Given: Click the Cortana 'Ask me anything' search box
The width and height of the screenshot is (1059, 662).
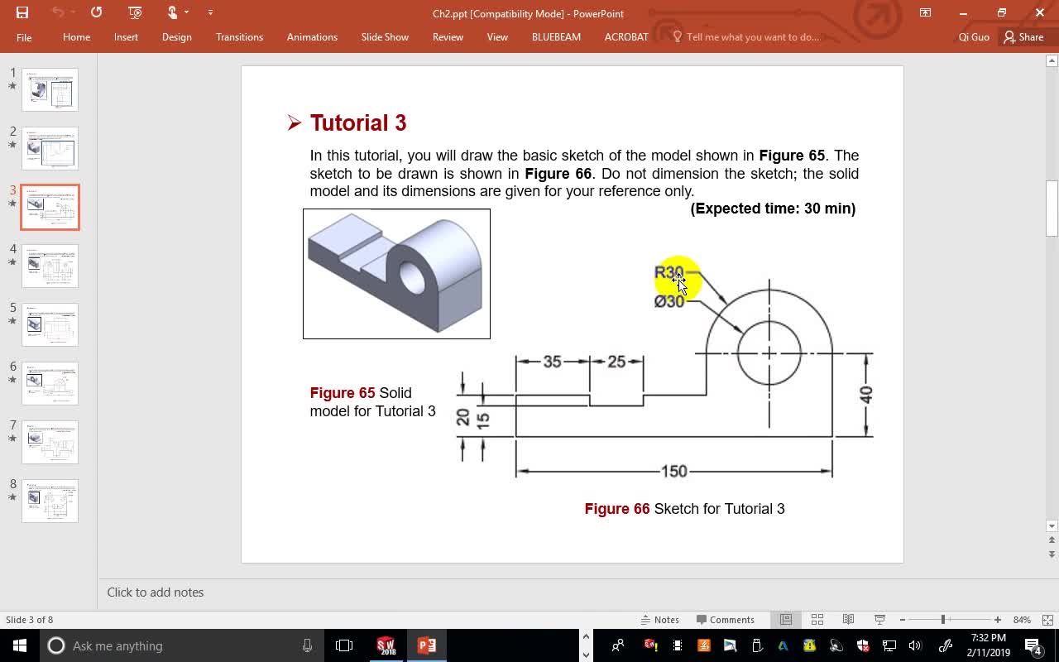Looking at the screenshot, I should [x=182, y=645].
